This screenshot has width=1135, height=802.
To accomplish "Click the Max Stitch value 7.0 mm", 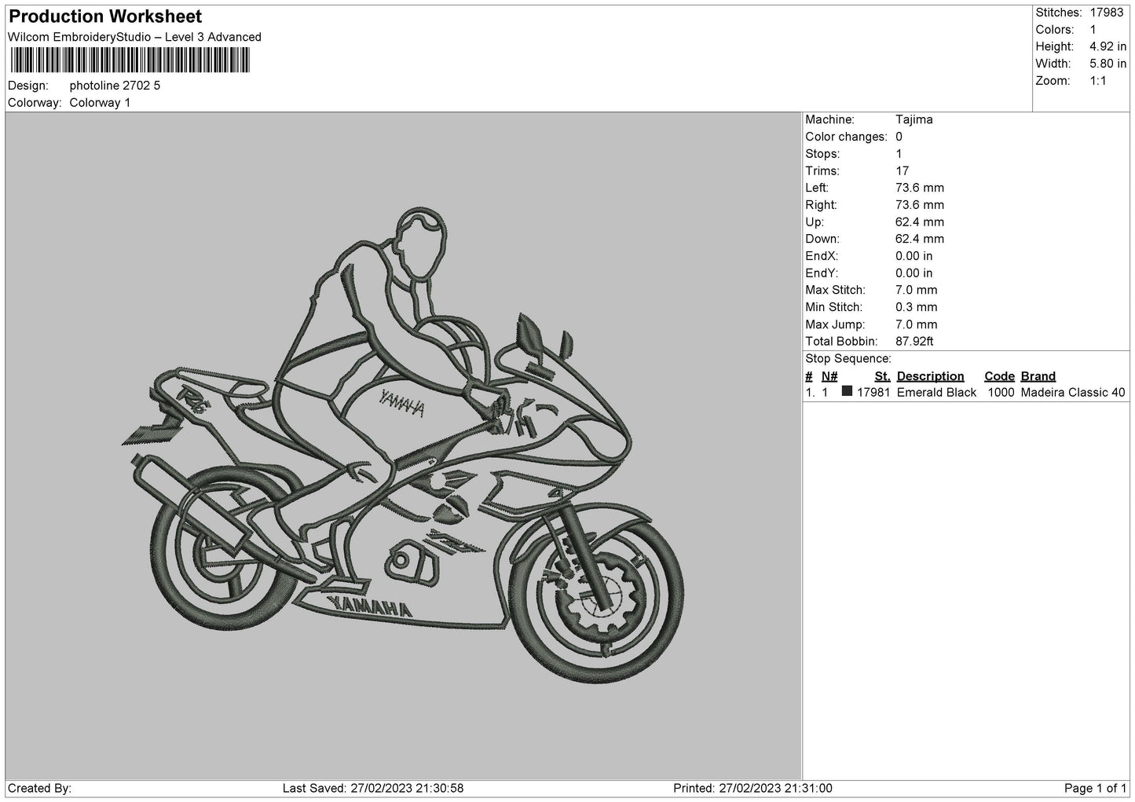I will pyautogui.click(x=917, y=291).
